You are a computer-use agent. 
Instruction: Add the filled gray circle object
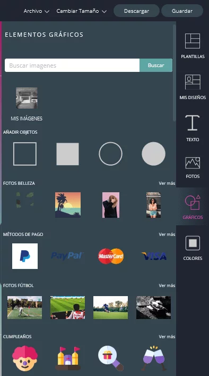point(154,154)
